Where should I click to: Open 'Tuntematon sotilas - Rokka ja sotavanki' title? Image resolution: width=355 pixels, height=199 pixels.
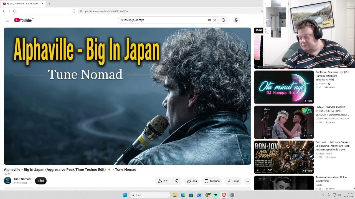click(331, 179)
